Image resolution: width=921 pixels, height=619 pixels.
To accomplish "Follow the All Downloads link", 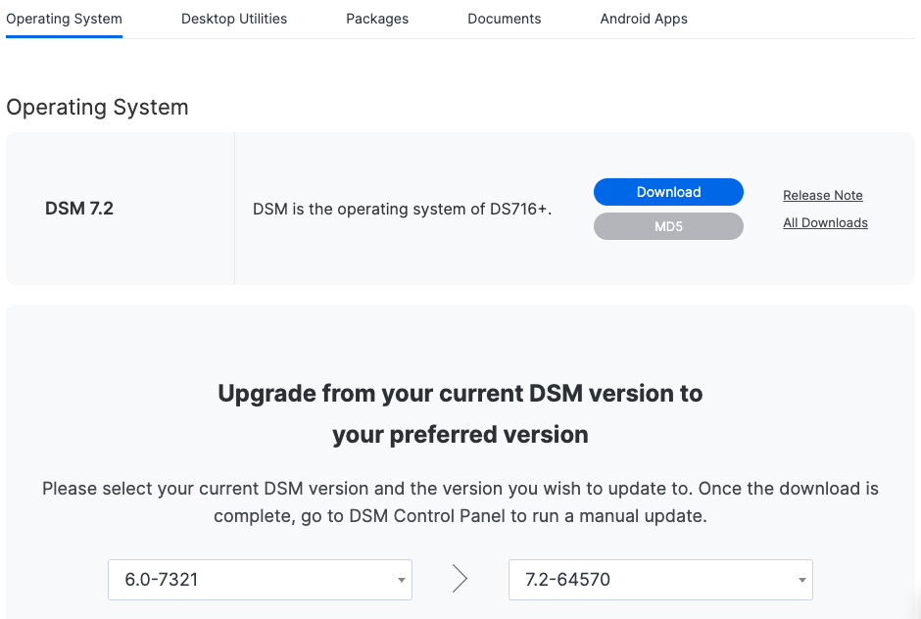I will pos(825,222).
